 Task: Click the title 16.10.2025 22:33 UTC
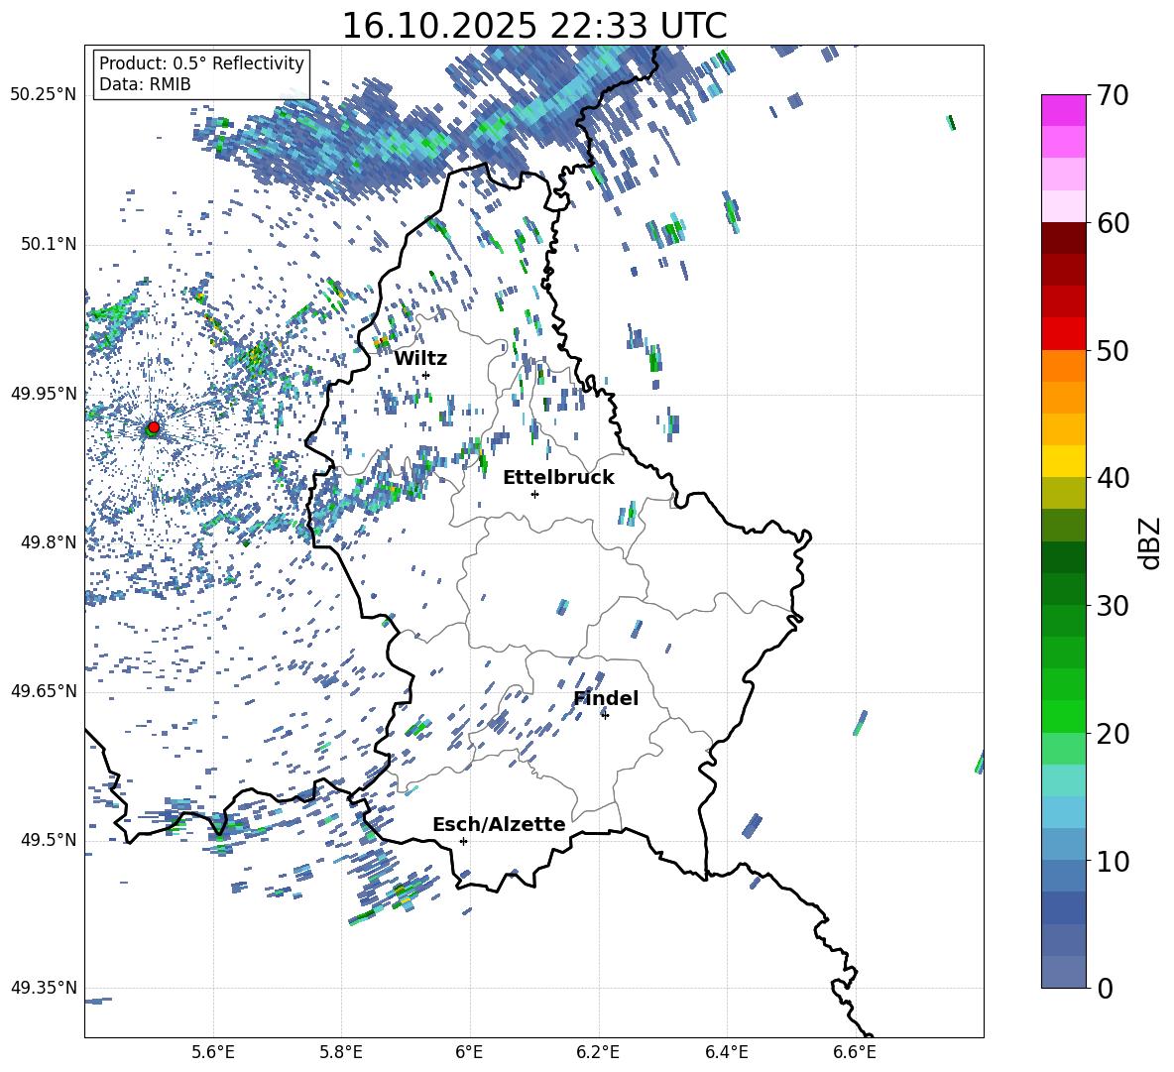533,26
